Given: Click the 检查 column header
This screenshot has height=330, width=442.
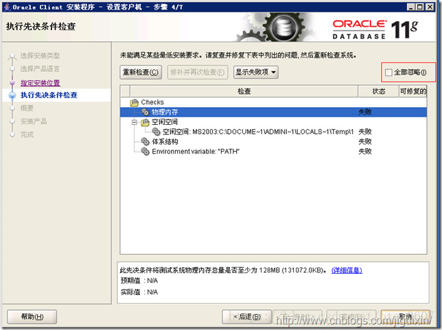Looking at the screenshot, I should [x=244, y=91].
